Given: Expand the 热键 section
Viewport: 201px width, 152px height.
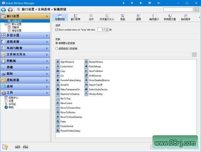Looking at the screenshot, I should pyautogui.click(x=47, y=67).
